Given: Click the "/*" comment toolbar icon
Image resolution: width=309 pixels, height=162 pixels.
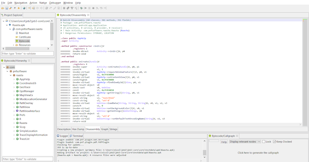Looking at the screenshot, I should (x=51, y=8).
